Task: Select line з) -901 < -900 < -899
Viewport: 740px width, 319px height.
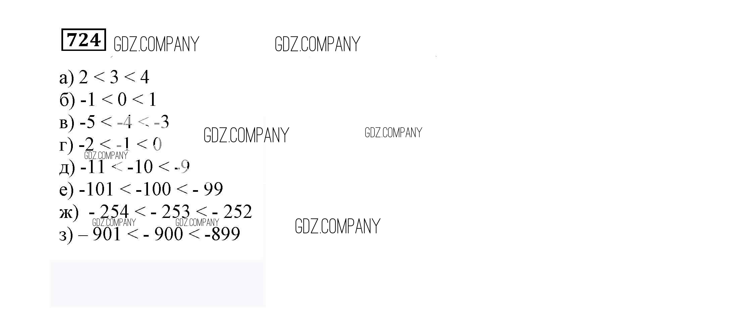Action: coord(150,234)
